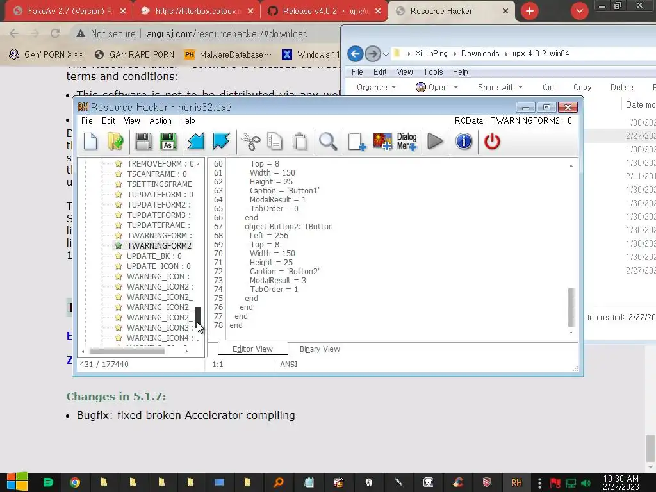Select the TSCANFRAME : 0 resource
The height and width of the screenshot is (492, 656).
[x=157, y=174]
